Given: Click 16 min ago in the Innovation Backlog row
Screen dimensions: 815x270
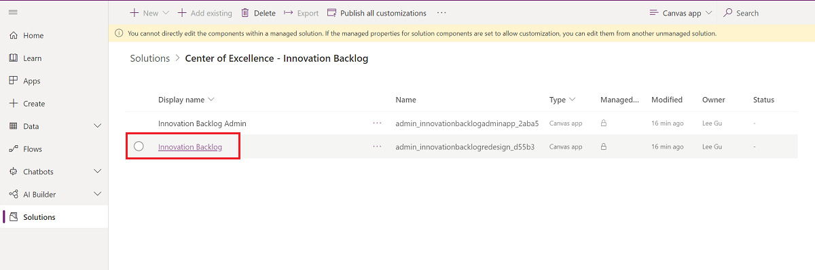Looking at the screenshot, I should tap(668, 147).
